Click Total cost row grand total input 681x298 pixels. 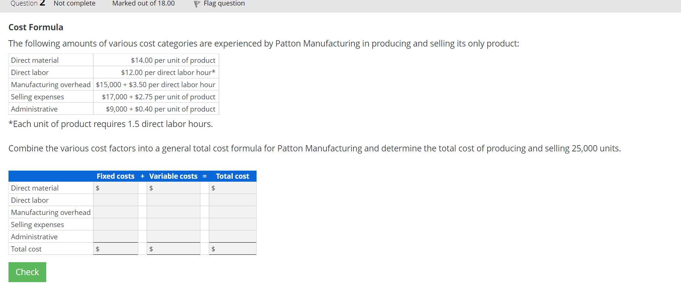coord(233,249)
